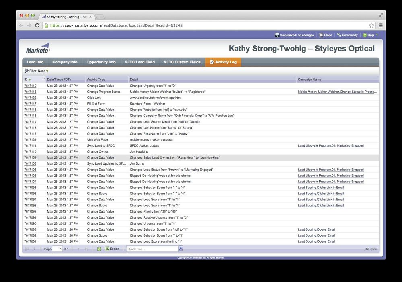
Task: Open activity ID 7817119
Action: [30, 86]
